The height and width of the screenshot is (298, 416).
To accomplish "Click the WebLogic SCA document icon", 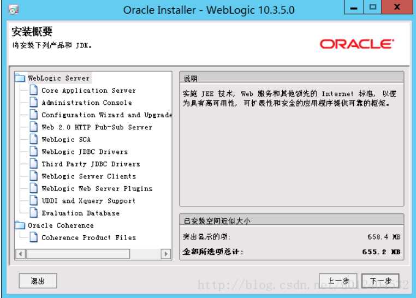I will (33, 139).
